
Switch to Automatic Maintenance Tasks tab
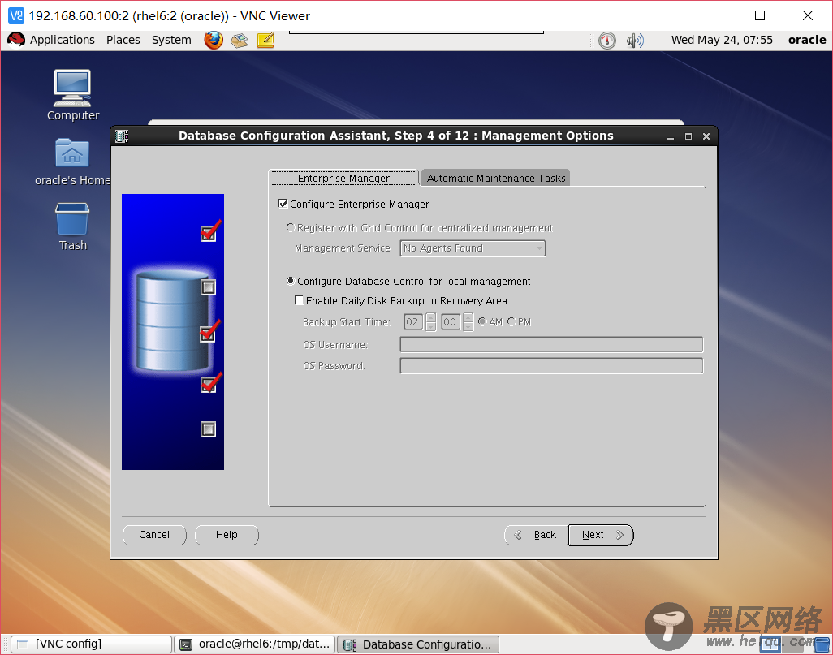coord(495,178)
